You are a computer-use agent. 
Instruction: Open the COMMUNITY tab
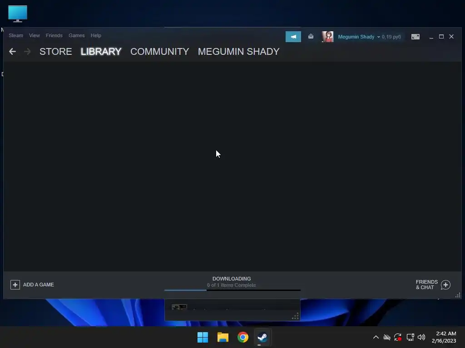tap(159, 52)
